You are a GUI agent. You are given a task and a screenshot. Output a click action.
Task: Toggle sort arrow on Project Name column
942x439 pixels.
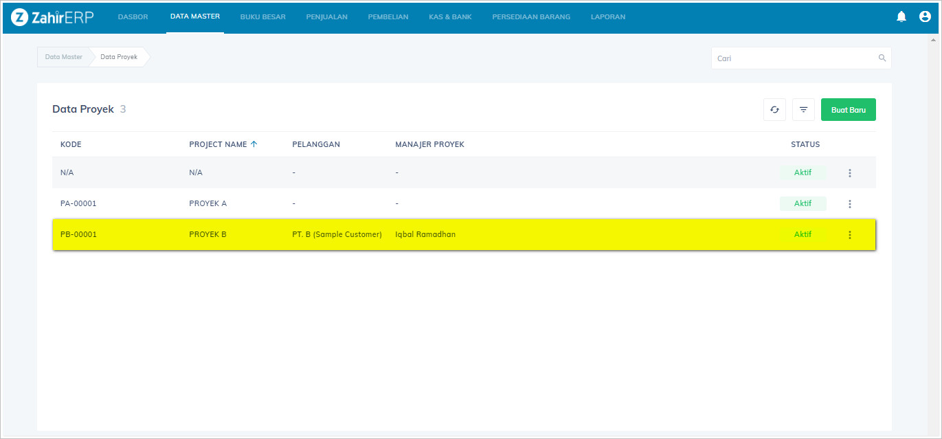coord(254,144)
